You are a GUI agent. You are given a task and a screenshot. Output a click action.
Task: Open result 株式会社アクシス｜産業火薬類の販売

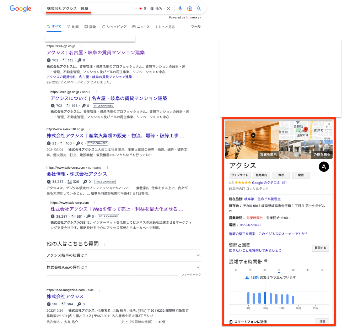point(115,136)
